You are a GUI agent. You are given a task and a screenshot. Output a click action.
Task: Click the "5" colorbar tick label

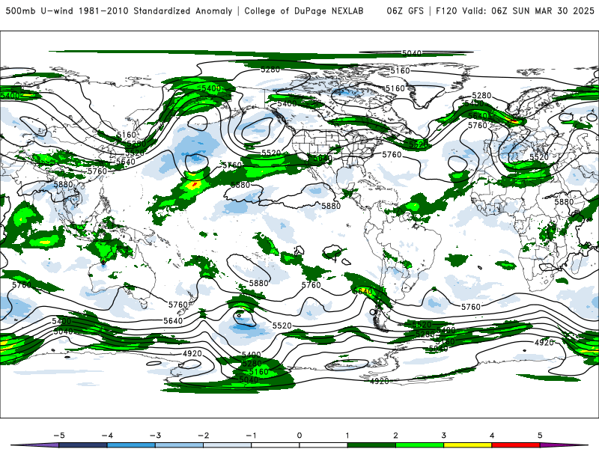tap(540, 436)
